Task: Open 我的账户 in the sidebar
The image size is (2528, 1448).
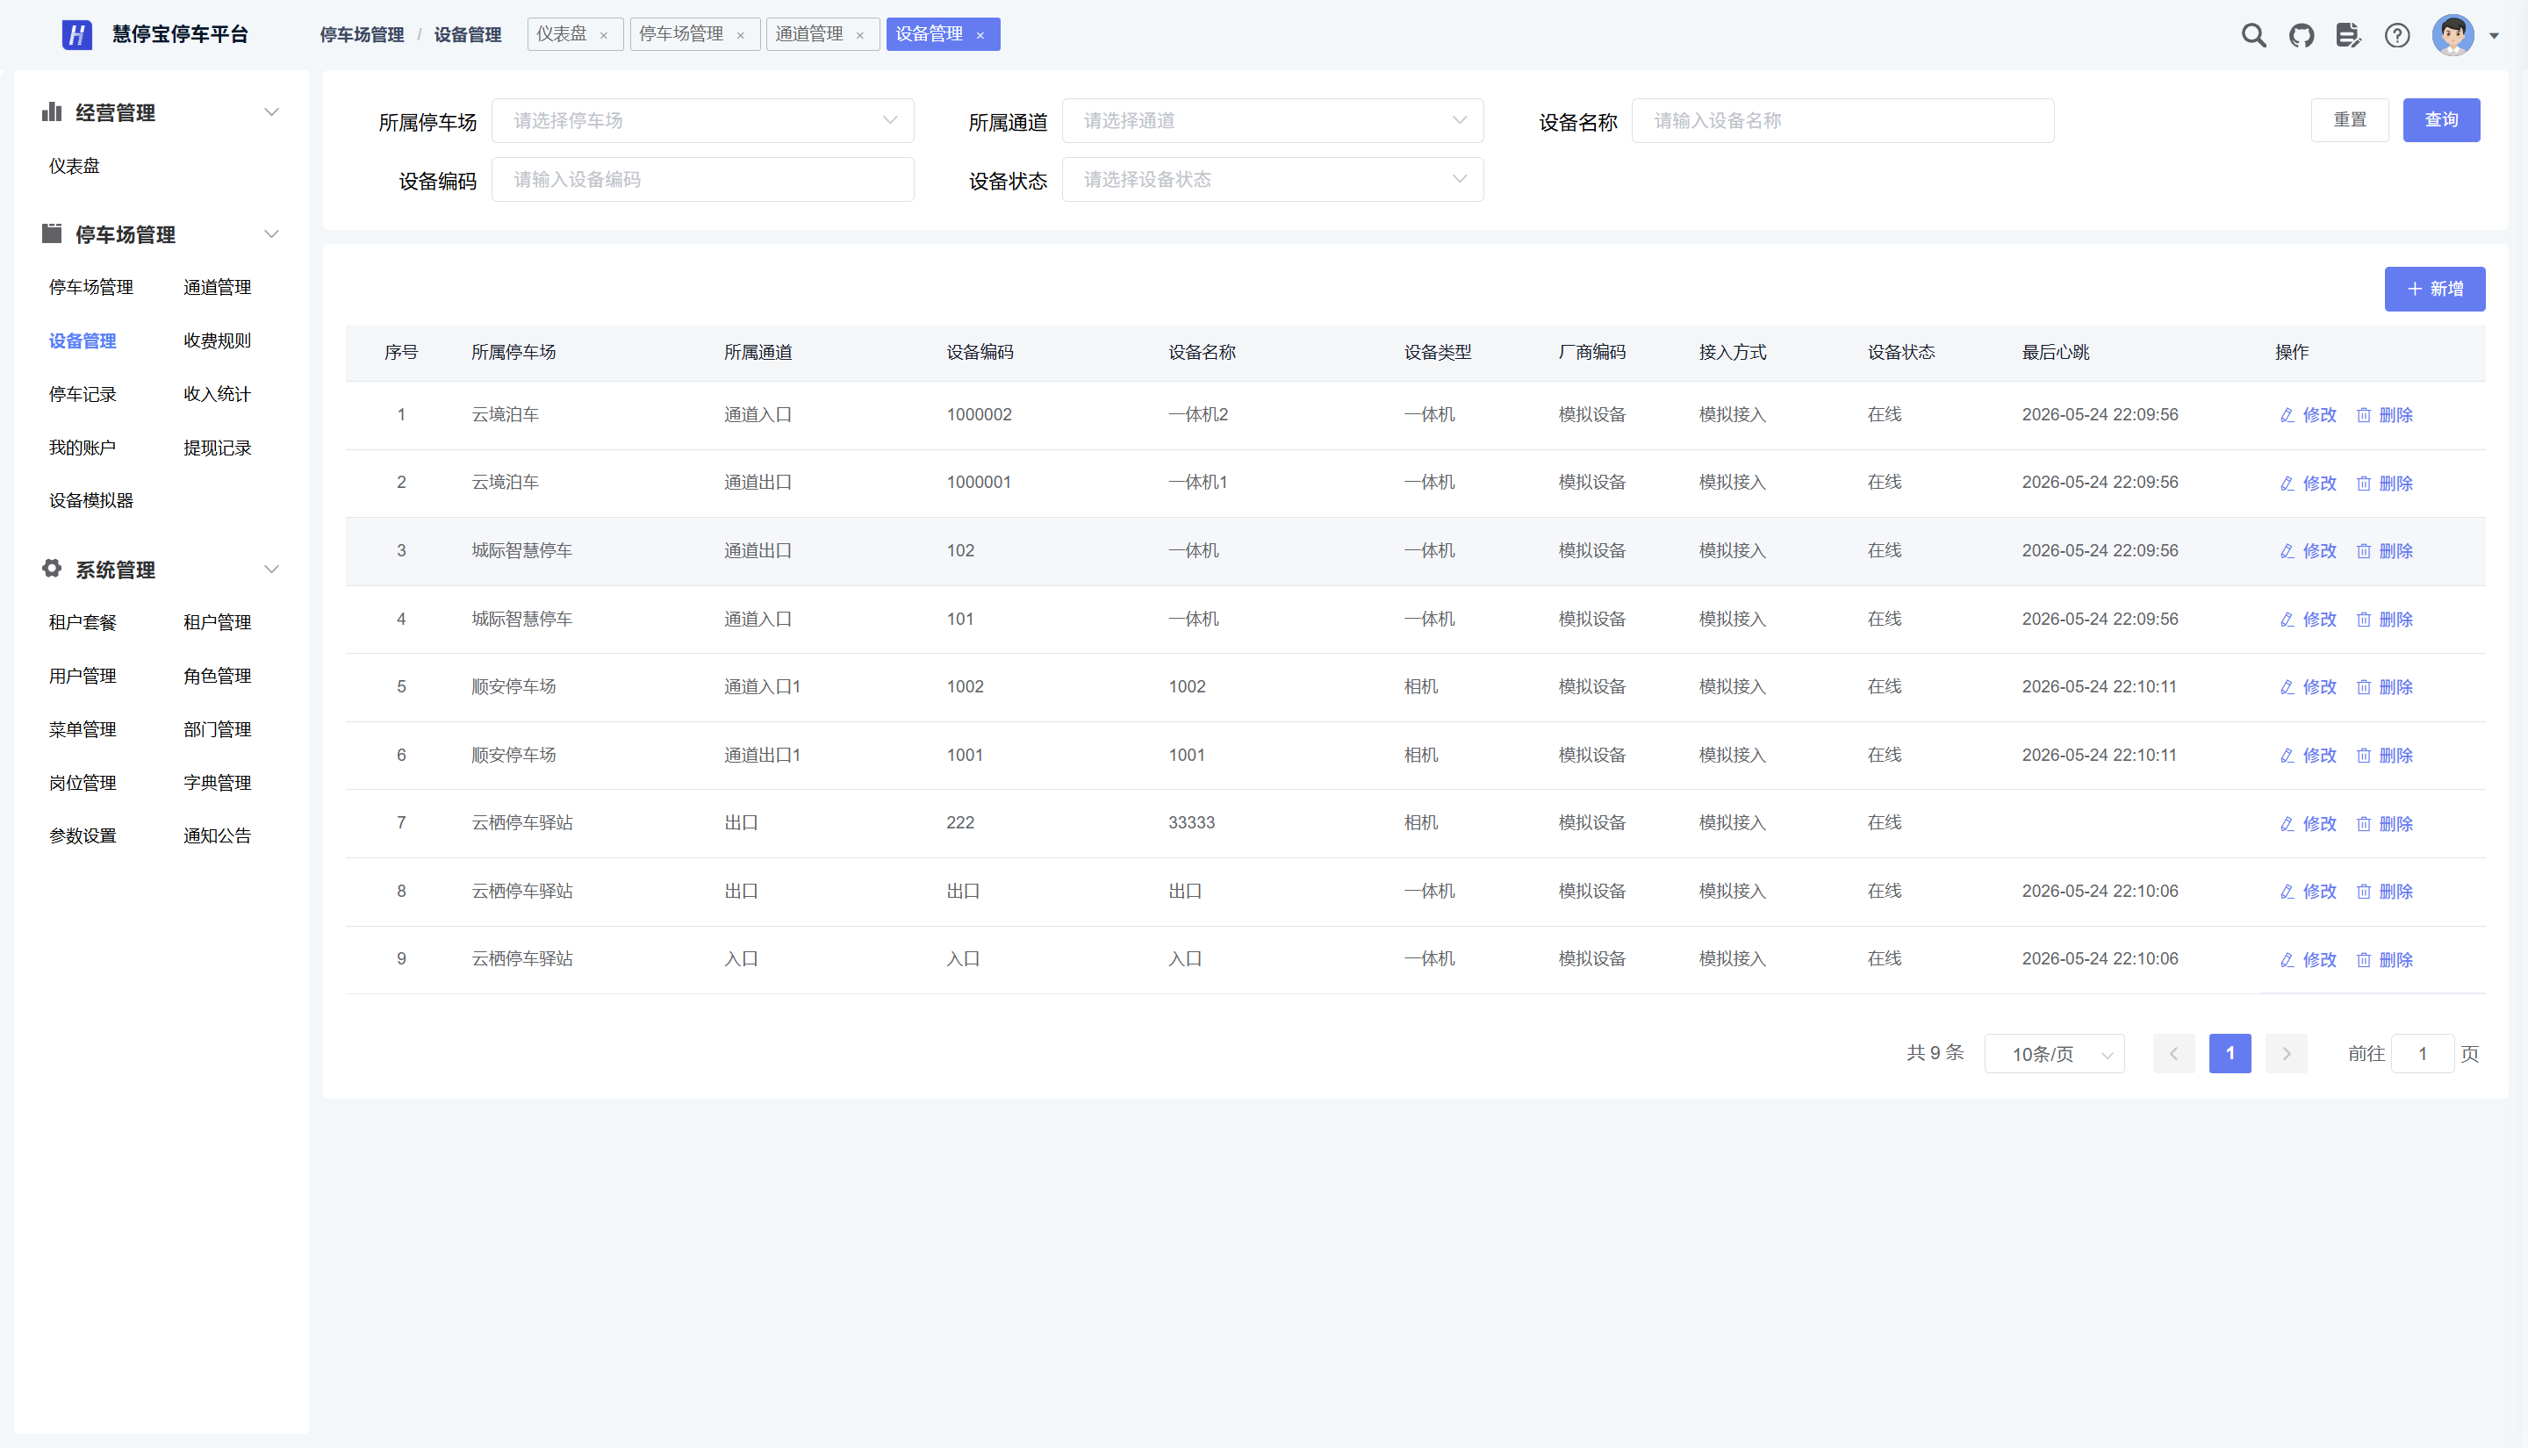Action: click(83, 448)
